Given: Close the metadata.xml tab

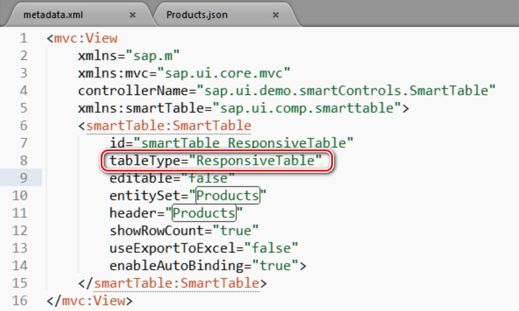Looking at the screenshot, I should 132,15.
